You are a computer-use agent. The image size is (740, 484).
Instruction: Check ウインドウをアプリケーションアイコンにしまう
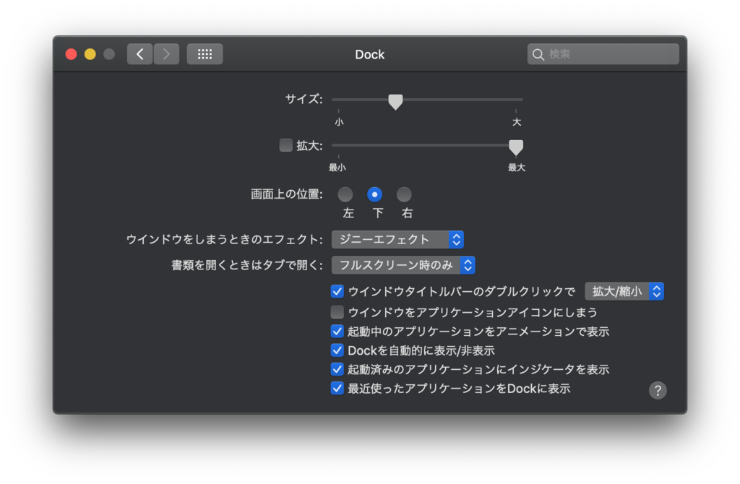tap(337, 312)
